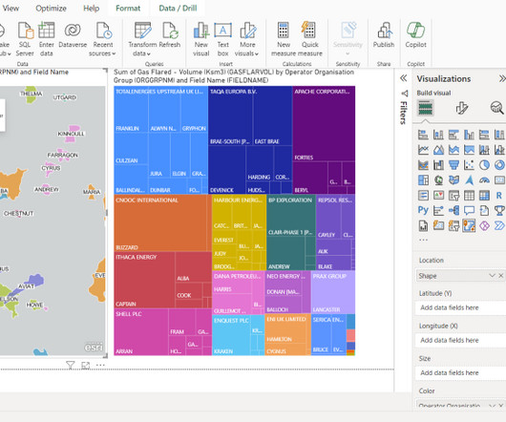Collapse the Visualizations pane
Screen dimensions: 506x422
[502, 78]
